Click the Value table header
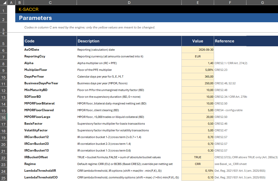278x181 pixels. point(198,41)
